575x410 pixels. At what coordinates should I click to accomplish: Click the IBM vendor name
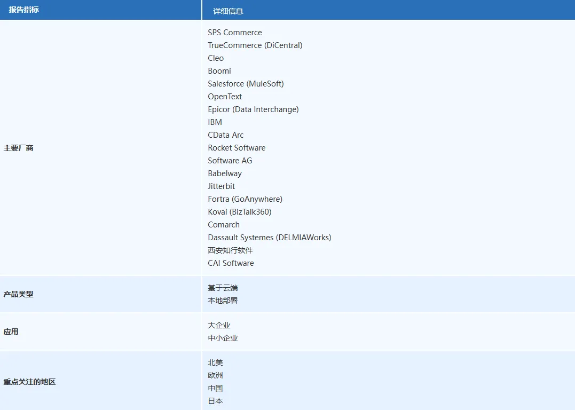pyautogui.click(x=215, y=122)
